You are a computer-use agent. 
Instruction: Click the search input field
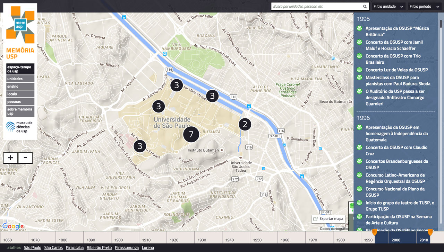click(x=317, y=7)
